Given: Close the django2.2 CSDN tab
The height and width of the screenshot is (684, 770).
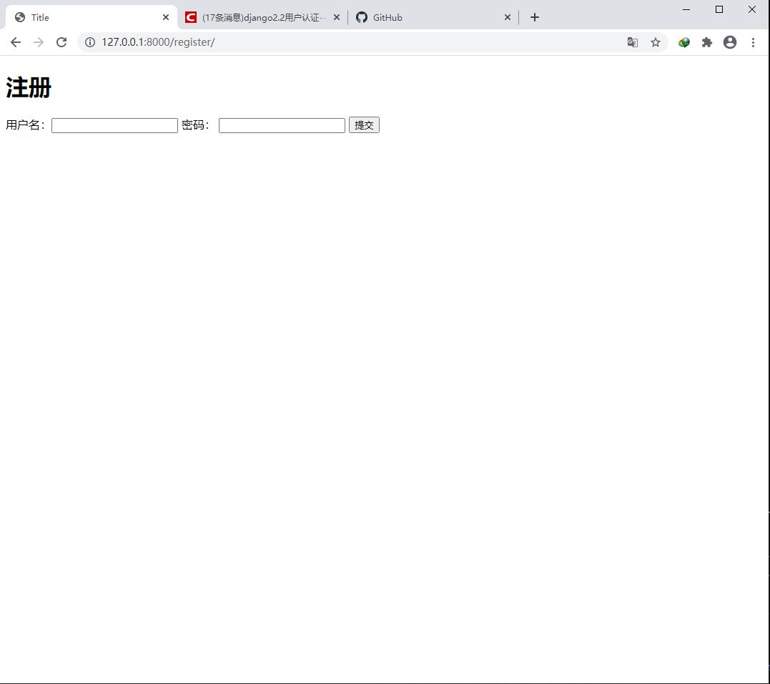Looking at the screenshot, I should (337, 17).
